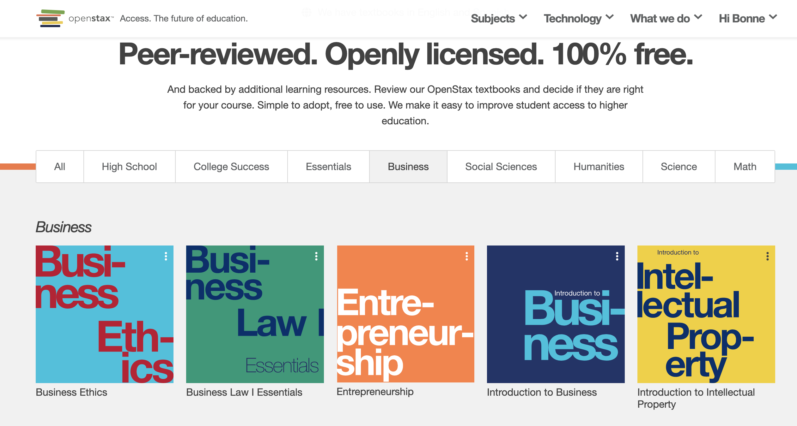Open the Entrepreneurship title link
The width and height of the screenshot is (797, 426).
point(375,392)
